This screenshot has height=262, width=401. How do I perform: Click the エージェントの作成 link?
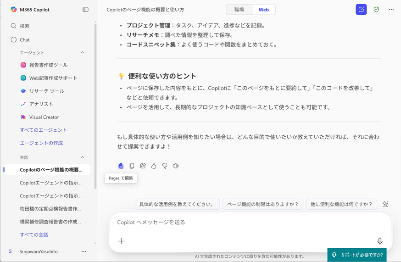[41, 143]
